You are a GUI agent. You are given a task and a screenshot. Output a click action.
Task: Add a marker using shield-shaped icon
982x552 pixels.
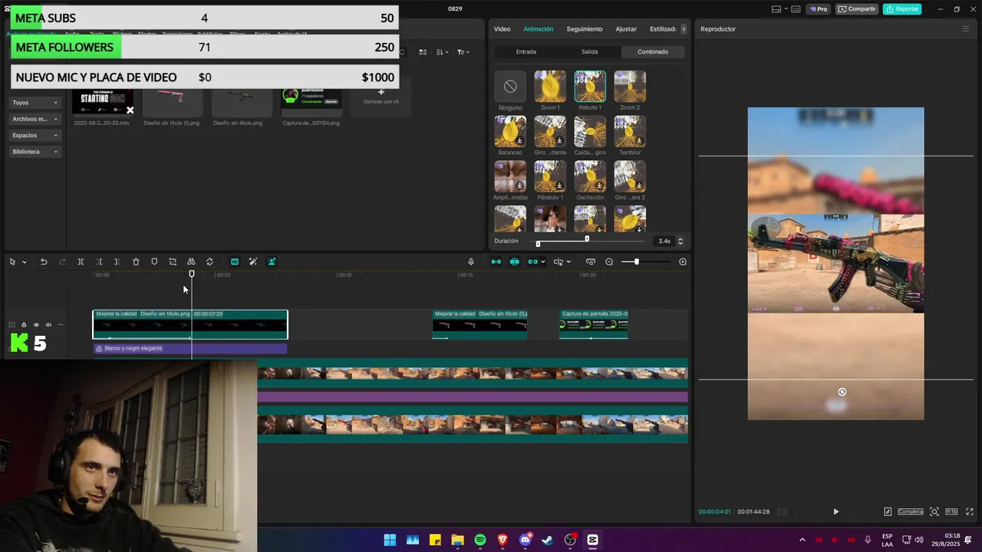click(x=154, y=262)
